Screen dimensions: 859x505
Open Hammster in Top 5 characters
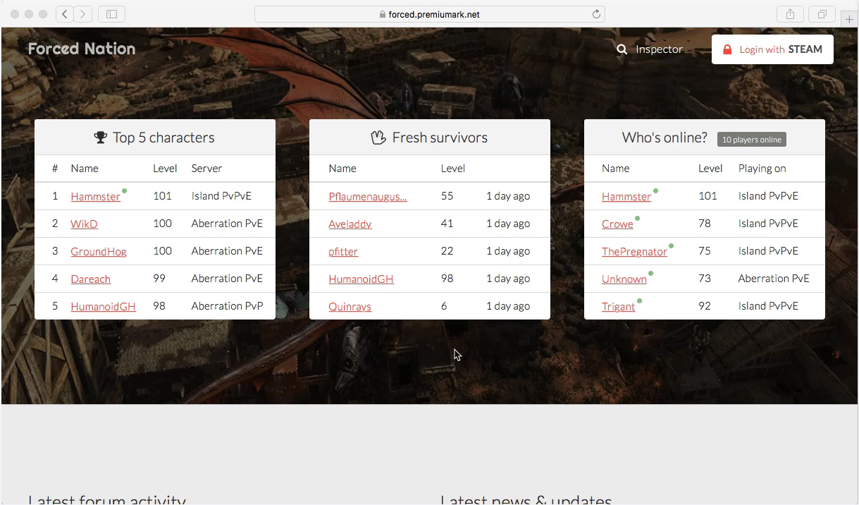click(96, 197)
